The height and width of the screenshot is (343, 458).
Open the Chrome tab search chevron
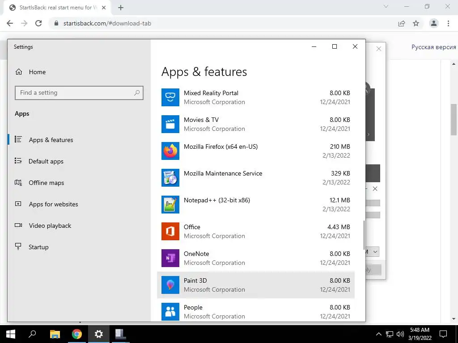(x=386, y=6)
